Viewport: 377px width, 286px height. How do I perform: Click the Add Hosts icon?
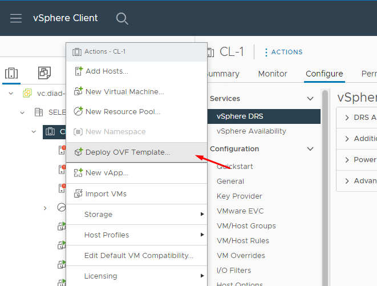tap(78, 71)
